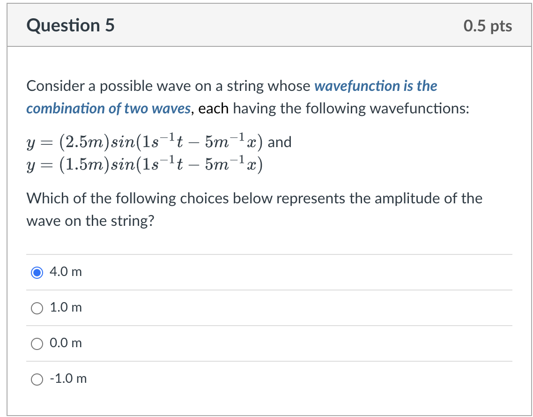533x417 pixels.
Task: Click the 0.0 m answer label text
Action: click(x=65, y=343)
